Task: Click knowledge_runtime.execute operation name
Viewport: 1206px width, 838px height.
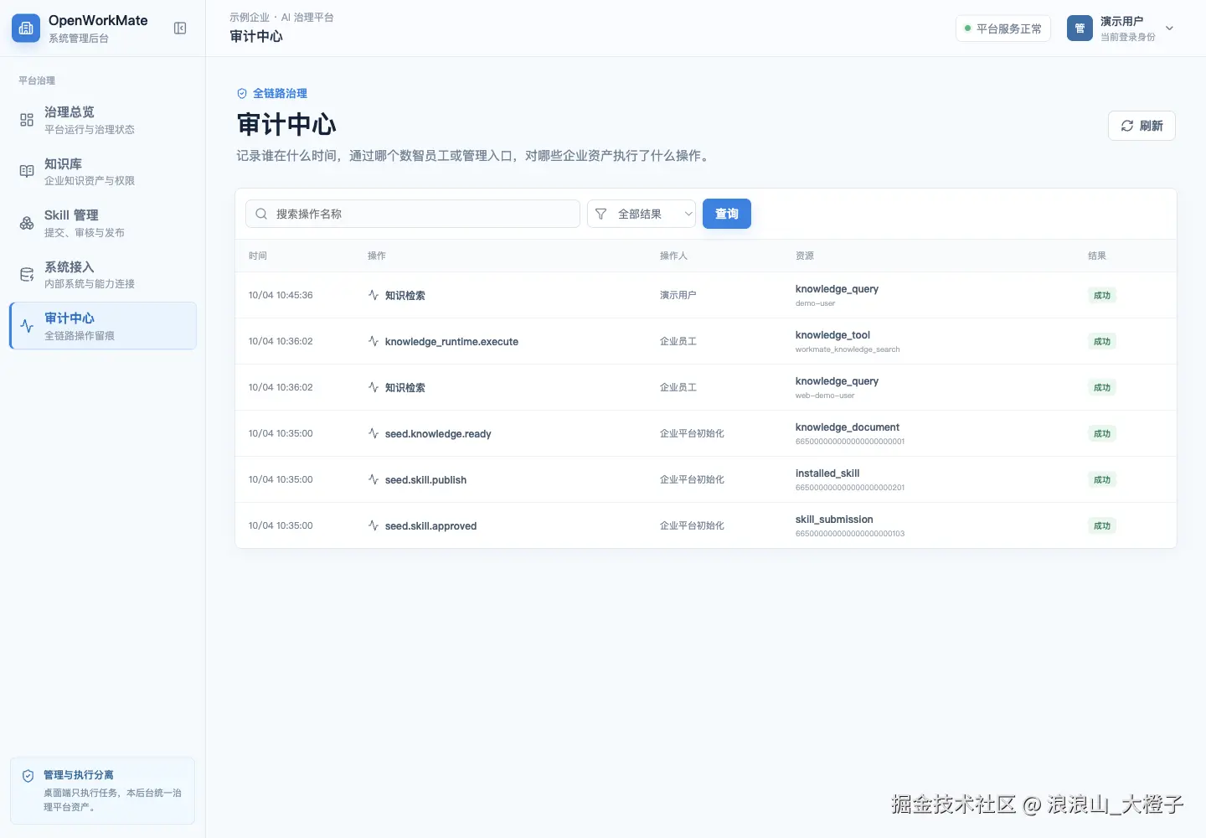Action: 451,342
